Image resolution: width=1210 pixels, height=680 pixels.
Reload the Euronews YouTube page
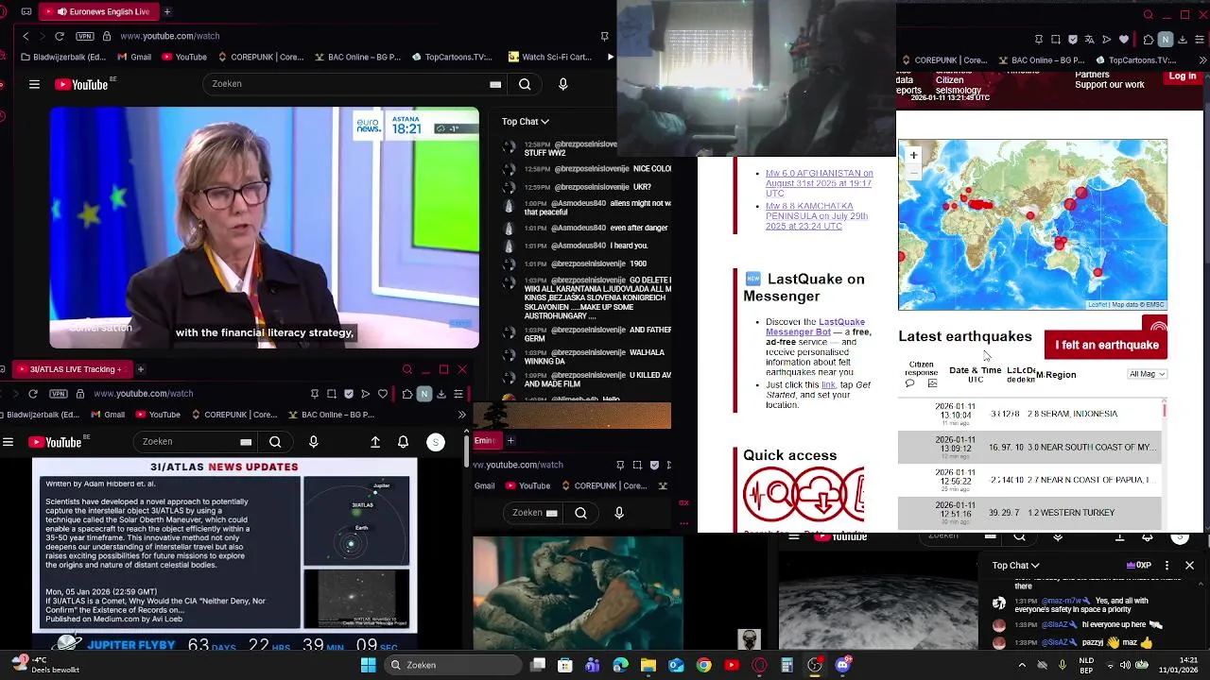[x=59, y=36]
